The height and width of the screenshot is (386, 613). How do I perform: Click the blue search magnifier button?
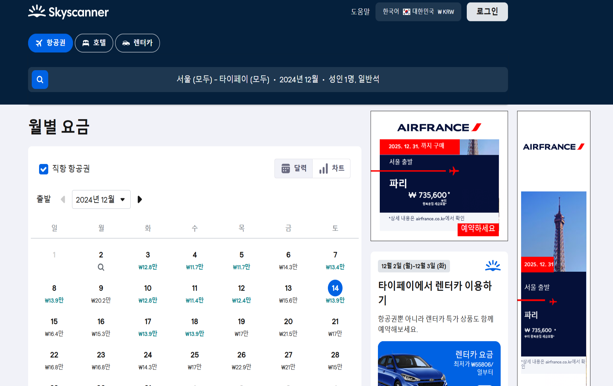click(x=40, y=80)
